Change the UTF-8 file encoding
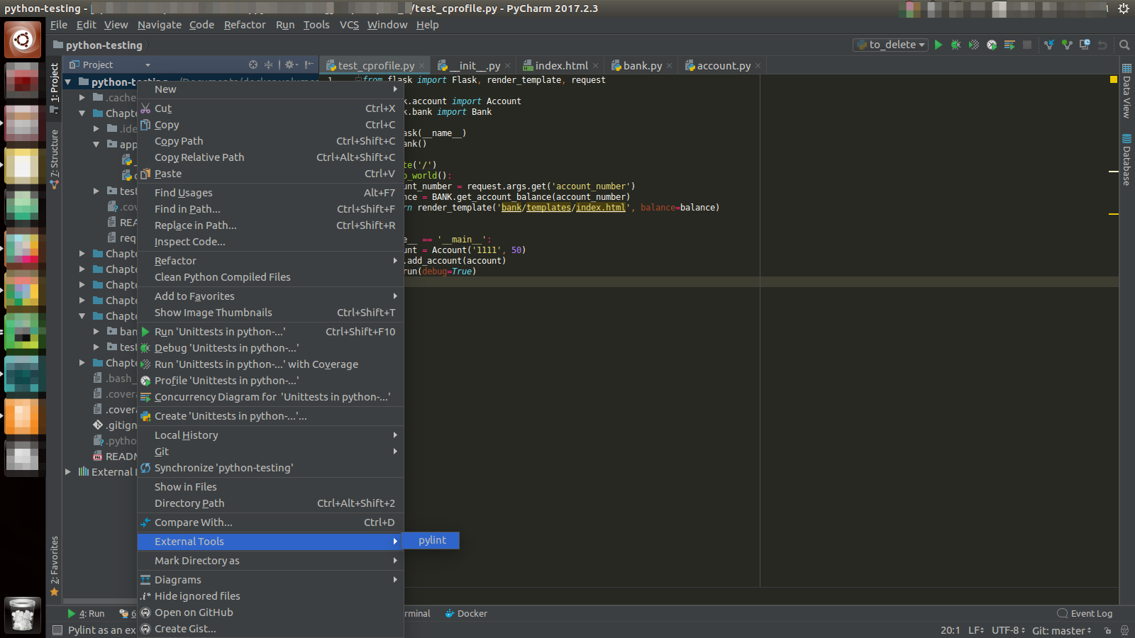This screenshot has width=1135, height=638. coord(1008,630)
